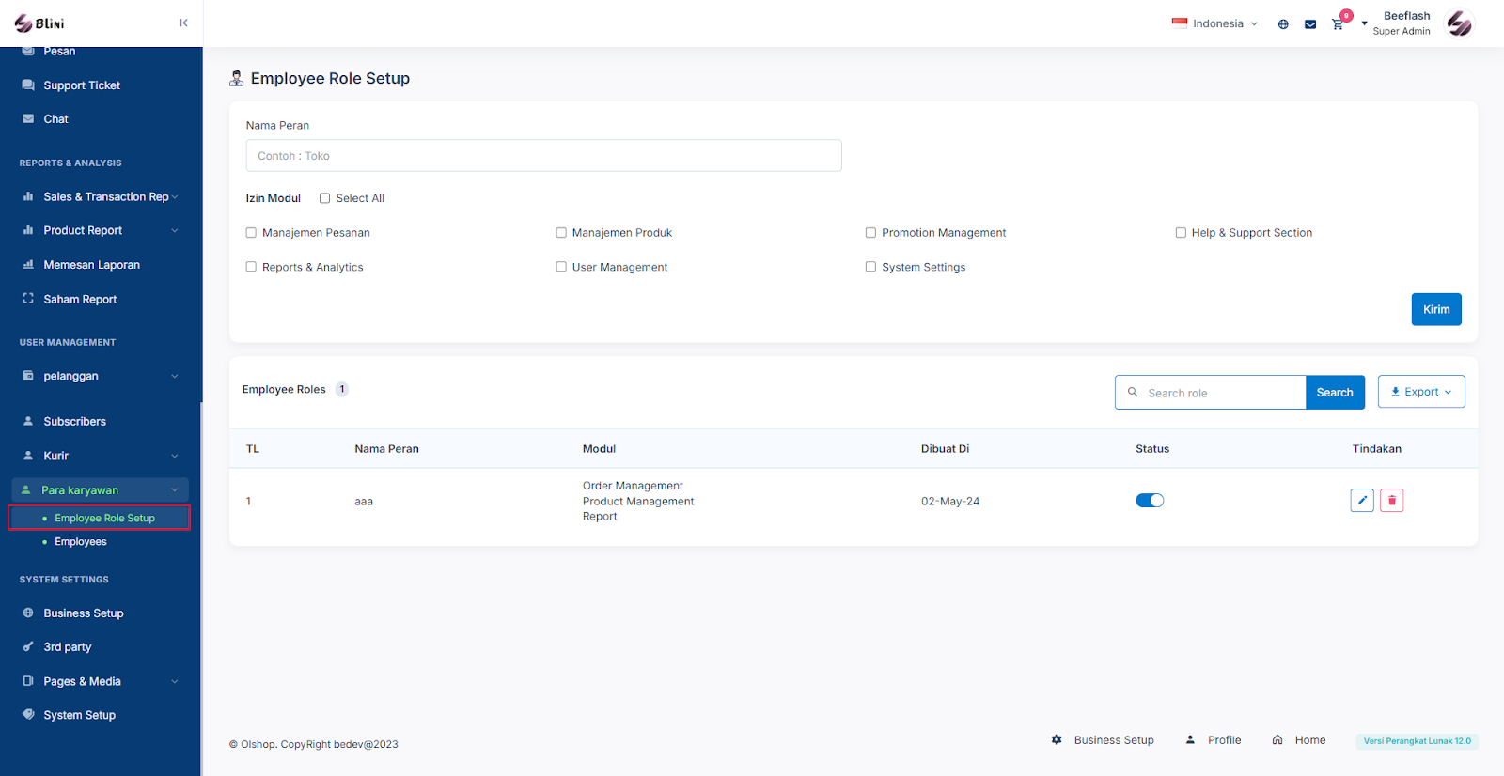The width and height of the screenshot is (1504, 776).
Task: Click the Kirim submit button
Action: [1436, 309]
